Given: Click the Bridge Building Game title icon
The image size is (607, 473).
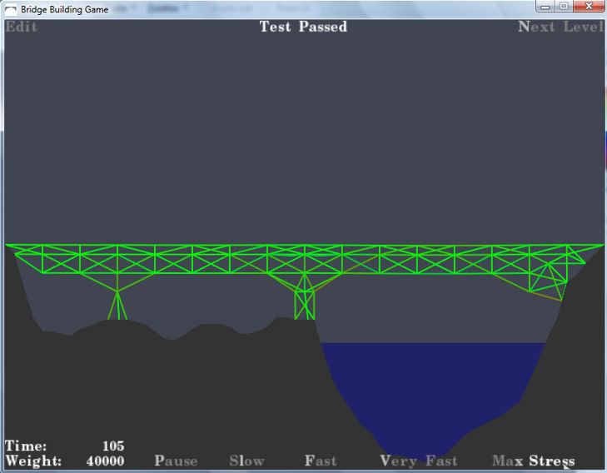Looking at the screenshot, I should click(x=11, y=9).
